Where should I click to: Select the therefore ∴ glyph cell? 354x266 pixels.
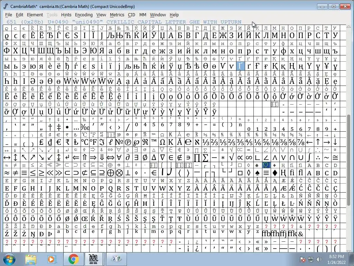[x=318, y=158]
